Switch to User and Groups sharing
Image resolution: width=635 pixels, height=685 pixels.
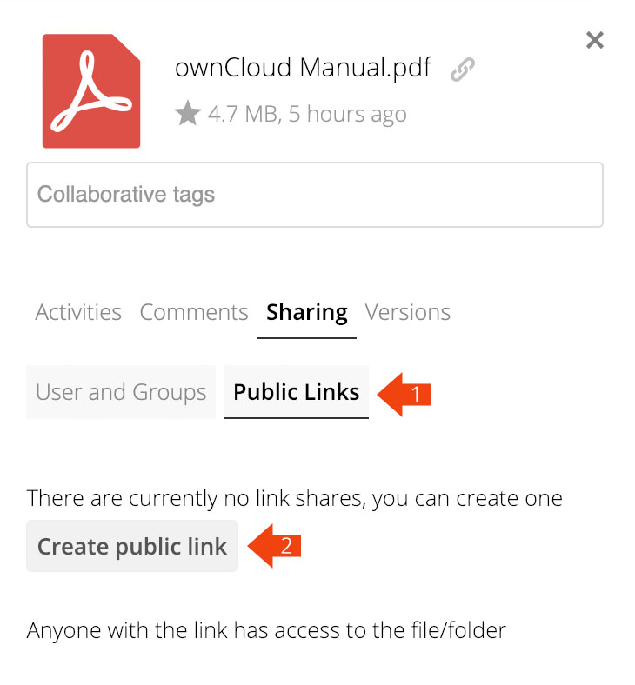[x=121, y=392]
